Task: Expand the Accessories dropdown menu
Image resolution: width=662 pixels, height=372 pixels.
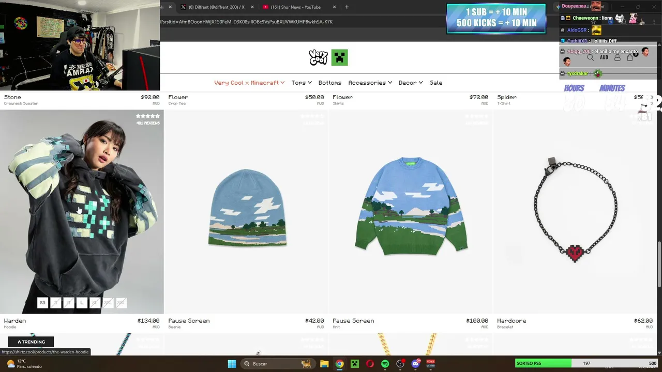Action: 370,83
